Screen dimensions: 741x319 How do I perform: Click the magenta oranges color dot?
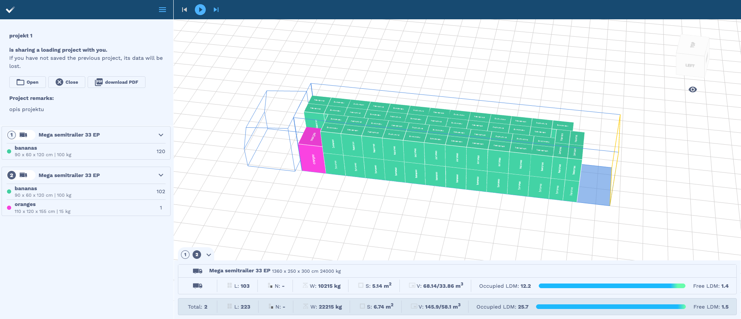9,208
